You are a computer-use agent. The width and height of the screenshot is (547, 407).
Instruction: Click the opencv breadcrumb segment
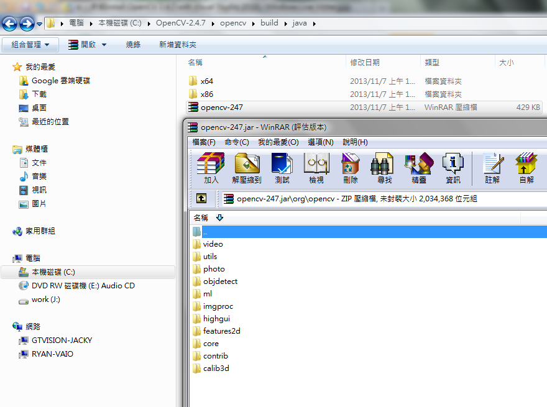click(233, 23)
